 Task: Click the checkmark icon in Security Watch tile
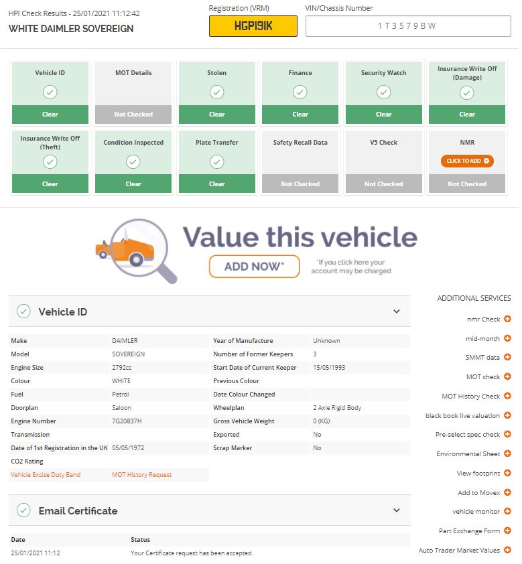click(x=383, y=92)
